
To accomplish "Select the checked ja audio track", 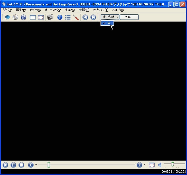I will (107, 23).
